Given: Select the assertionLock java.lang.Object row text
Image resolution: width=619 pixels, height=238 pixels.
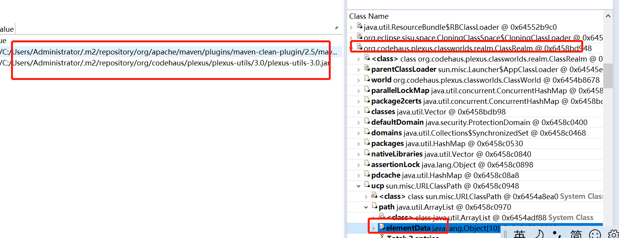Looking at the screenshot, I should [x=452, y=165].
